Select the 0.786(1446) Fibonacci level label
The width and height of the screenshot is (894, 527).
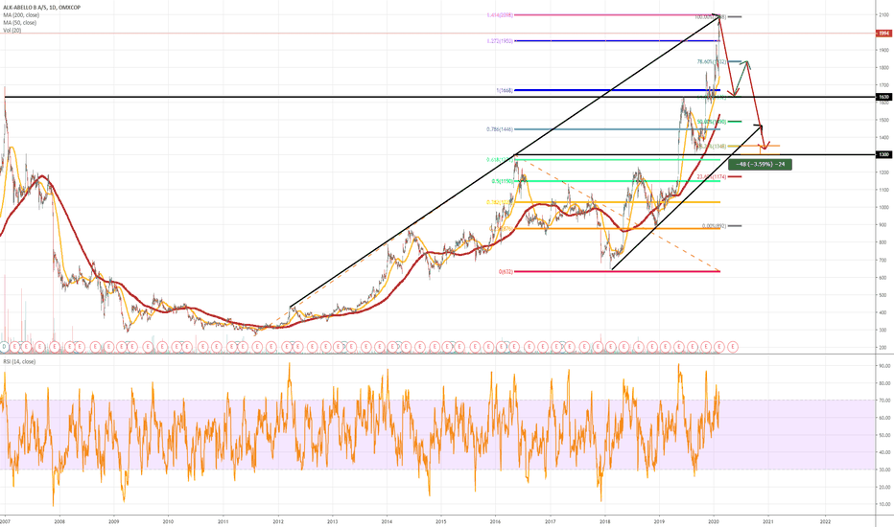click(500, 129)
